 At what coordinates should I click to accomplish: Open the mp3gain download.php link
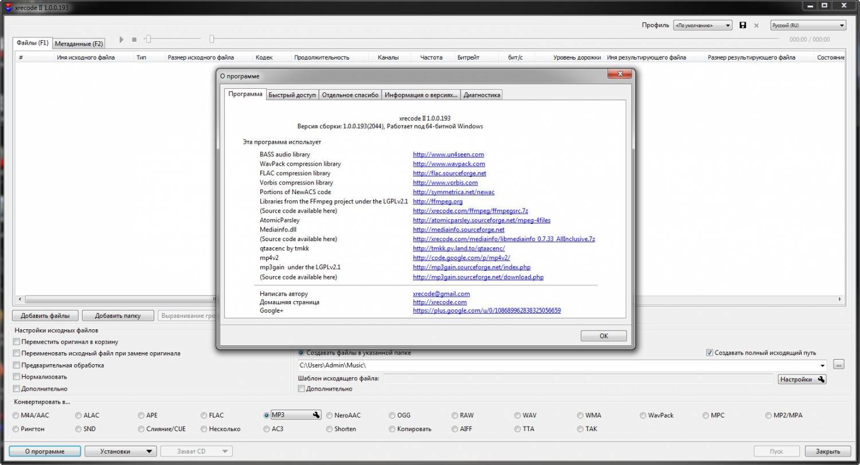pos(478,277)
